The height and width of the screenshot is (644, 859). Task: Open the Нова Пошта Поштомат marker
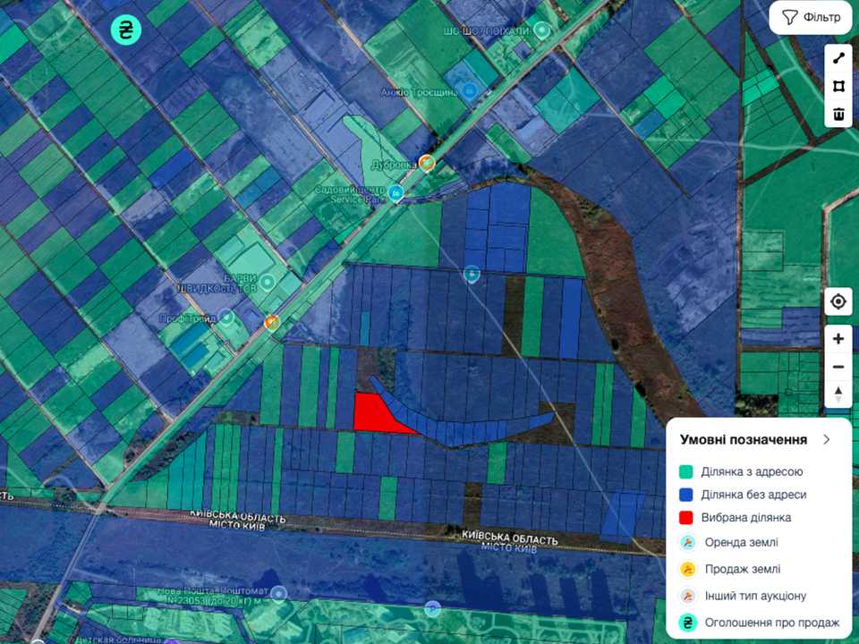(x=279, y=593)
